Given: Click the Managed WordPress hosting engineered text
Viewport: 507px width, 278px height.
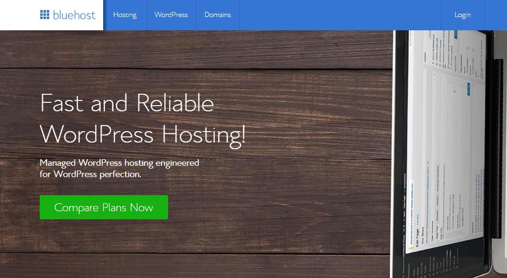Looking at the screenshot, I should tap(119, 163).
